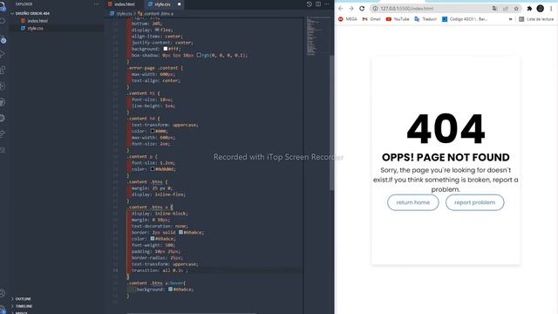
Task: Open the editor timeline history icon
Action: pyautogui.click(x=310, y=4)
